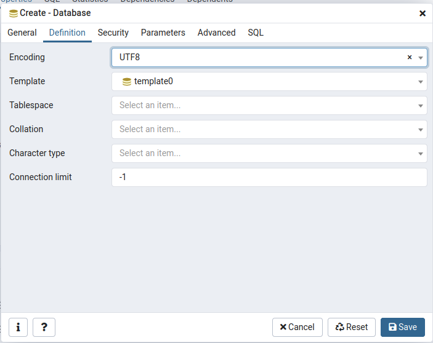Open the Template dropdown

point(421,82)
